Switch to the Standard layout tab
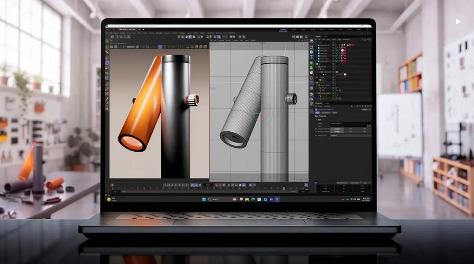Image resolution: width=474 pixels, height=264 pixels. pos(283,30)
